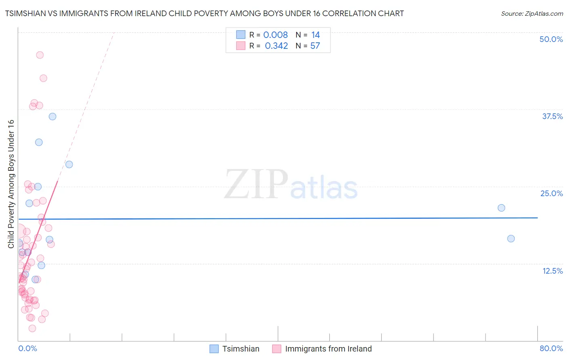The height and width of the screenshot is (360, 568).
Task: Click the large pink bubble on y-axis
Action: 18,231
